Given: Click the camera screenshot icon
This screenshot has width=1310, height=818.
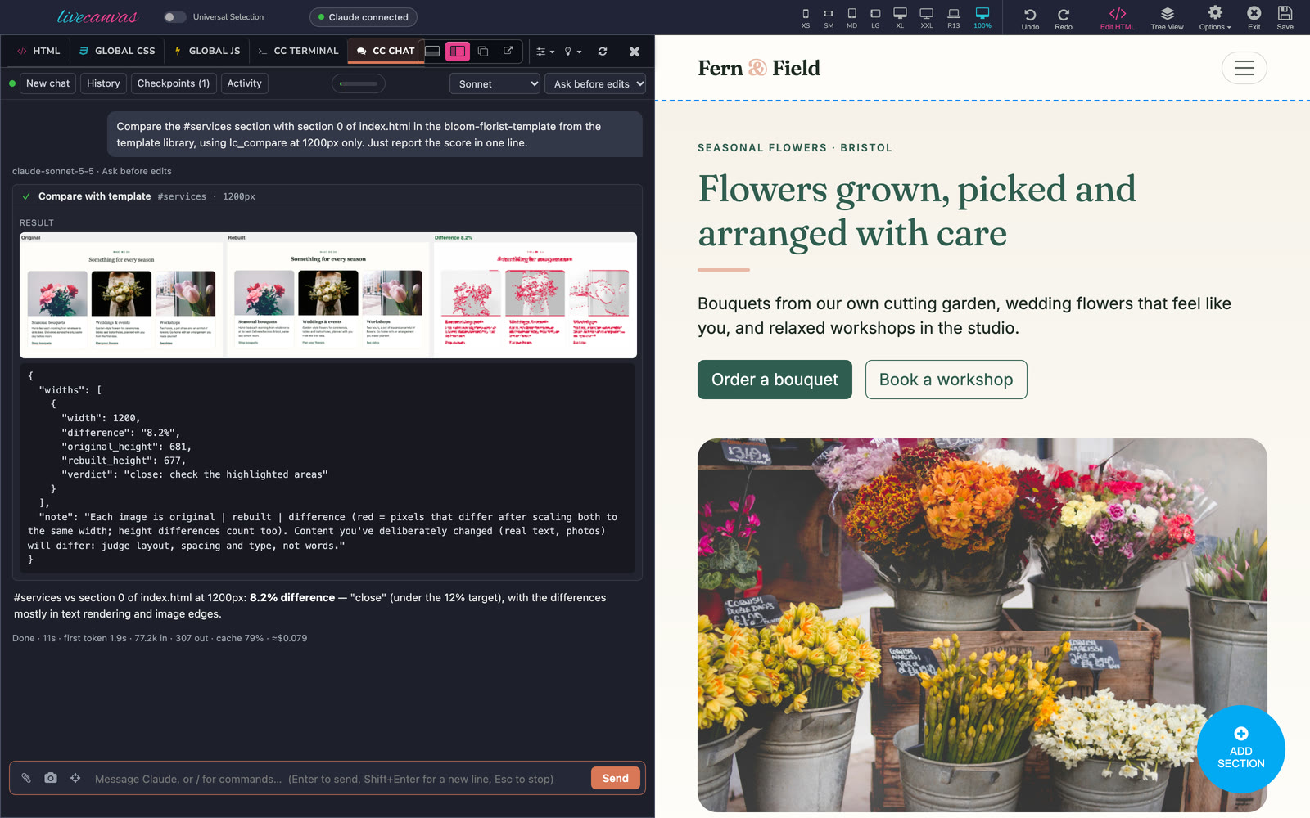Looking at the screenshot, I should point(51,778).
